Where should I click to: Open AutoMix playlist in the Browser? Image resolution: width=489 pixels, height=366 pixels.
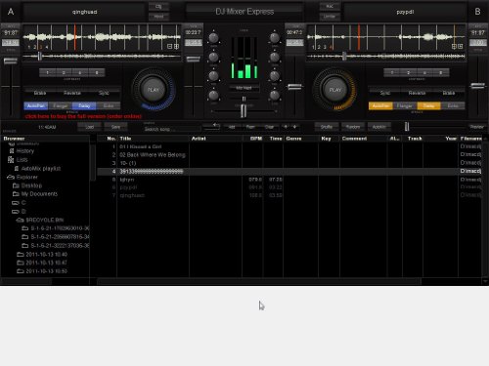41,169
